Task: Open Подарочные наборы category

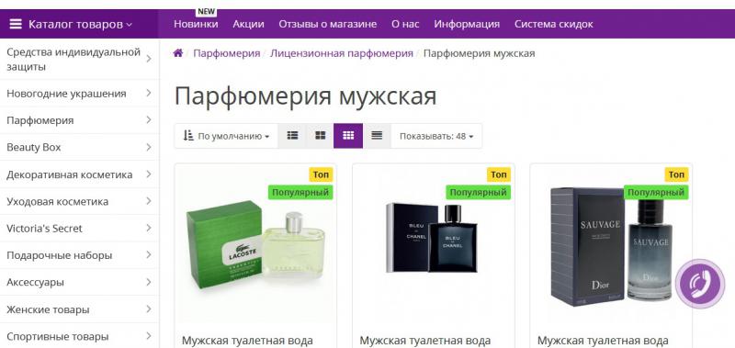Action: coord(60,255)
